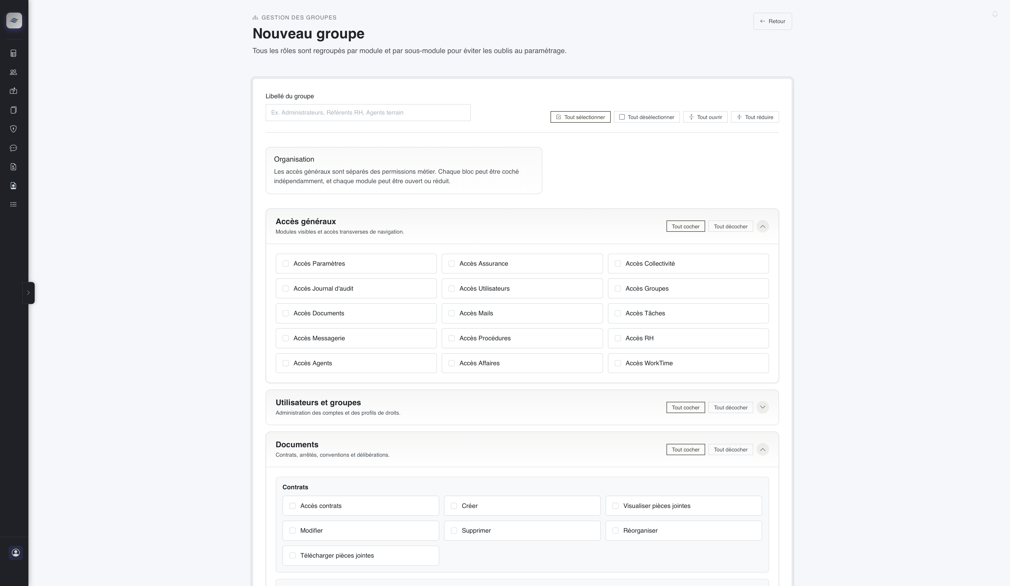Click the user profile avatar icon
Image resolution: width=1010 pixels, height=586 pixels.
point(16,553)
